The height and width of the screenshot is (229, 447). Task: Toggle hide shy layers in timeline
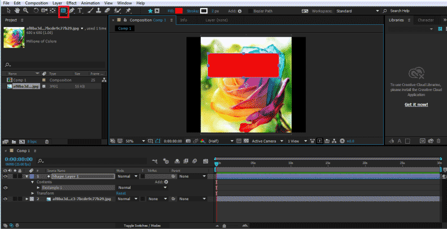(177, 161)
